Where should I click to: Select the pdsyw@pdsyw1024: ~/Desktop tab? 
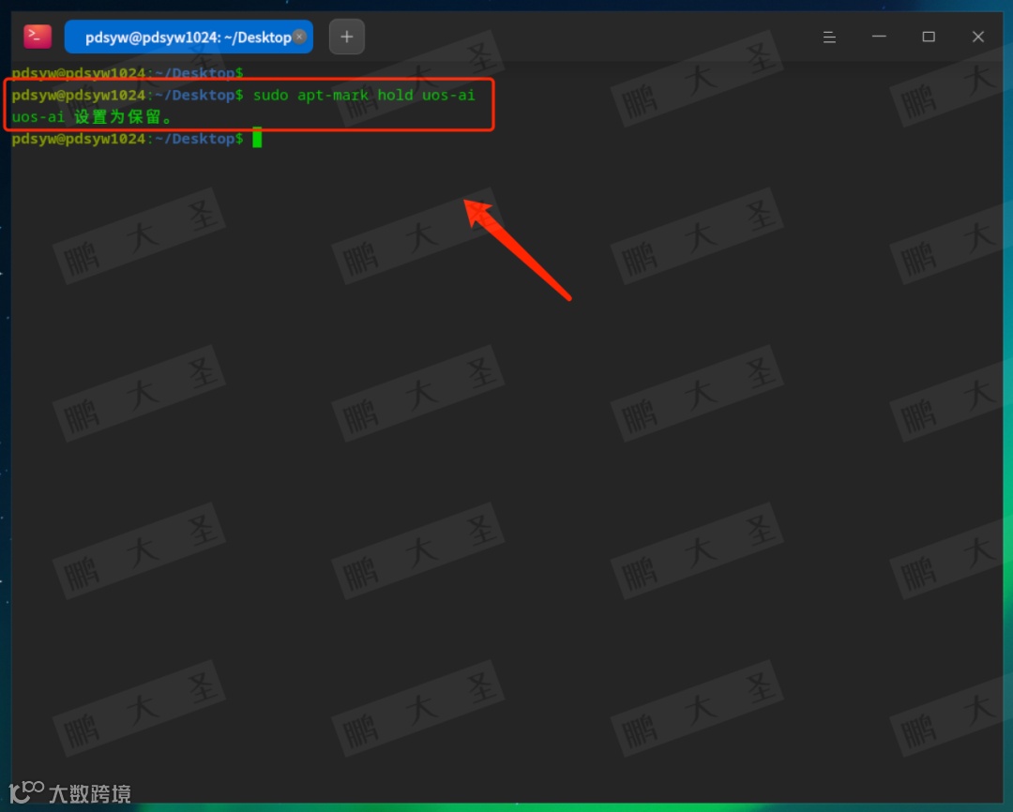click(189, 37)
